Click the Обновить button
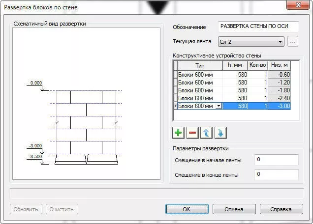The width and height of the screenshot is (313, 224). [27, 209]
